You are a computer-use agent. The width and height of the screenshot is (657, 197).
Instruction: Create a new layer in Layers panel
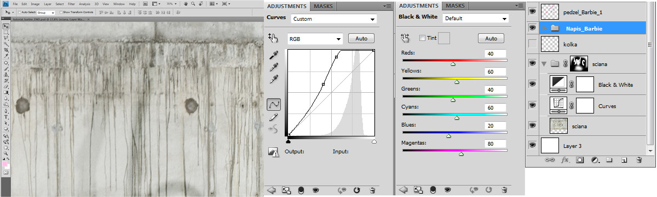(x=624, y=160)
